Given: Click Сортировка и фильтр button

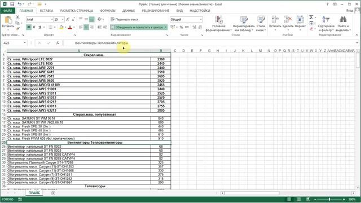Looking at the screenshot, I should tap(326, 24).
